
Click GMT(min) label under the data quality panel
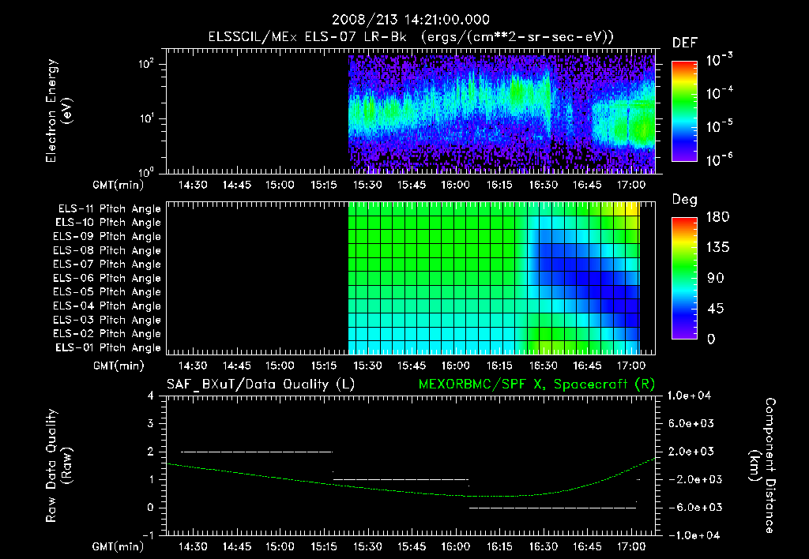(119, 546)
